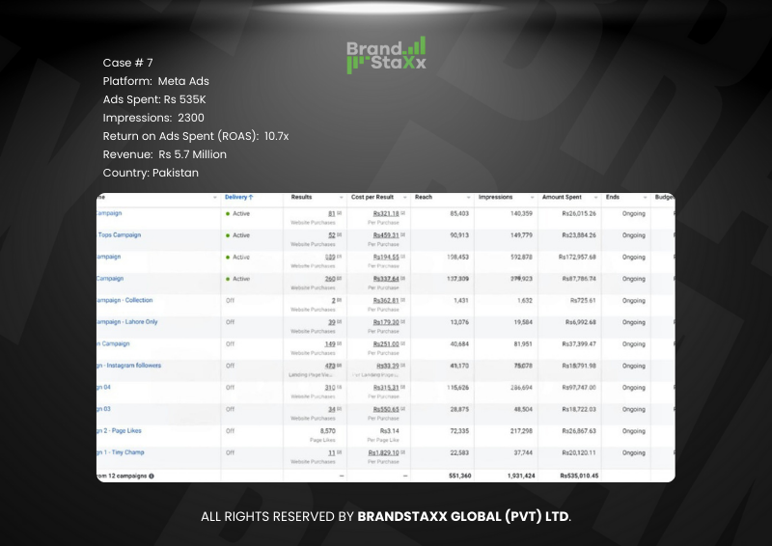Select the Ends column header

613,197
